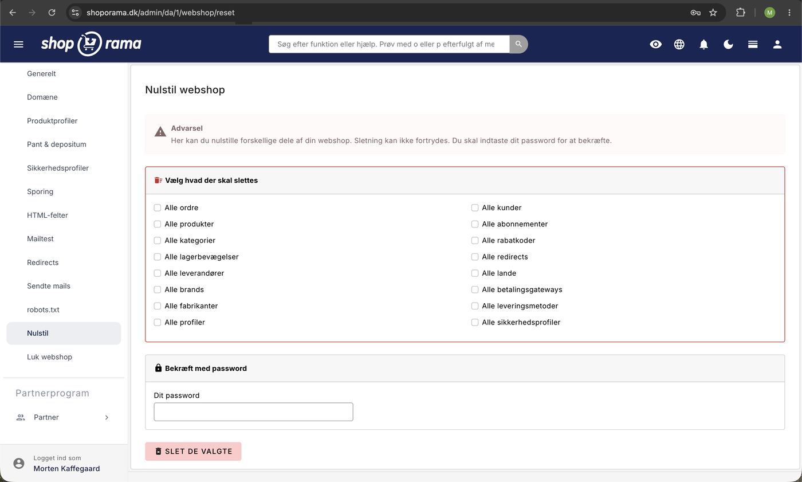Open the browser extensions puzzle icon
This screenshot has width=802, height=482.
click(x=741, y=12)
